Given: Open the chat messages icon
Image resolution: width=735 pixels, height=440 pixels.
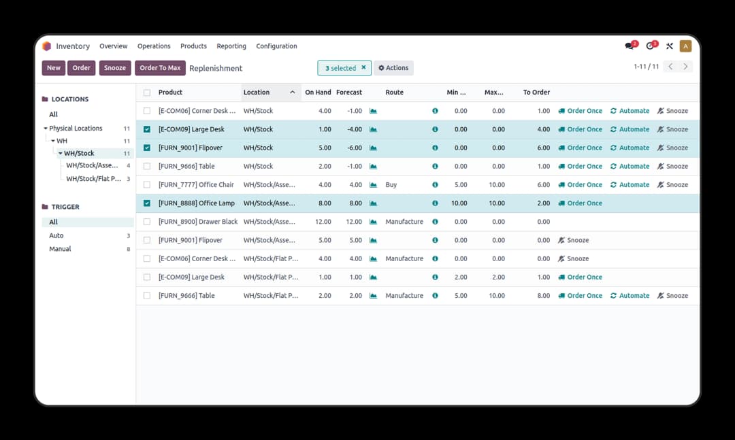Looking at the screenshot, I should [630, 46].
